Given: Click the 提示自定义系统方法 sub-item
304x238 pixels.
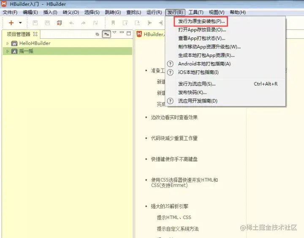Looking at the screenshot, I should (x=178, y=229).
